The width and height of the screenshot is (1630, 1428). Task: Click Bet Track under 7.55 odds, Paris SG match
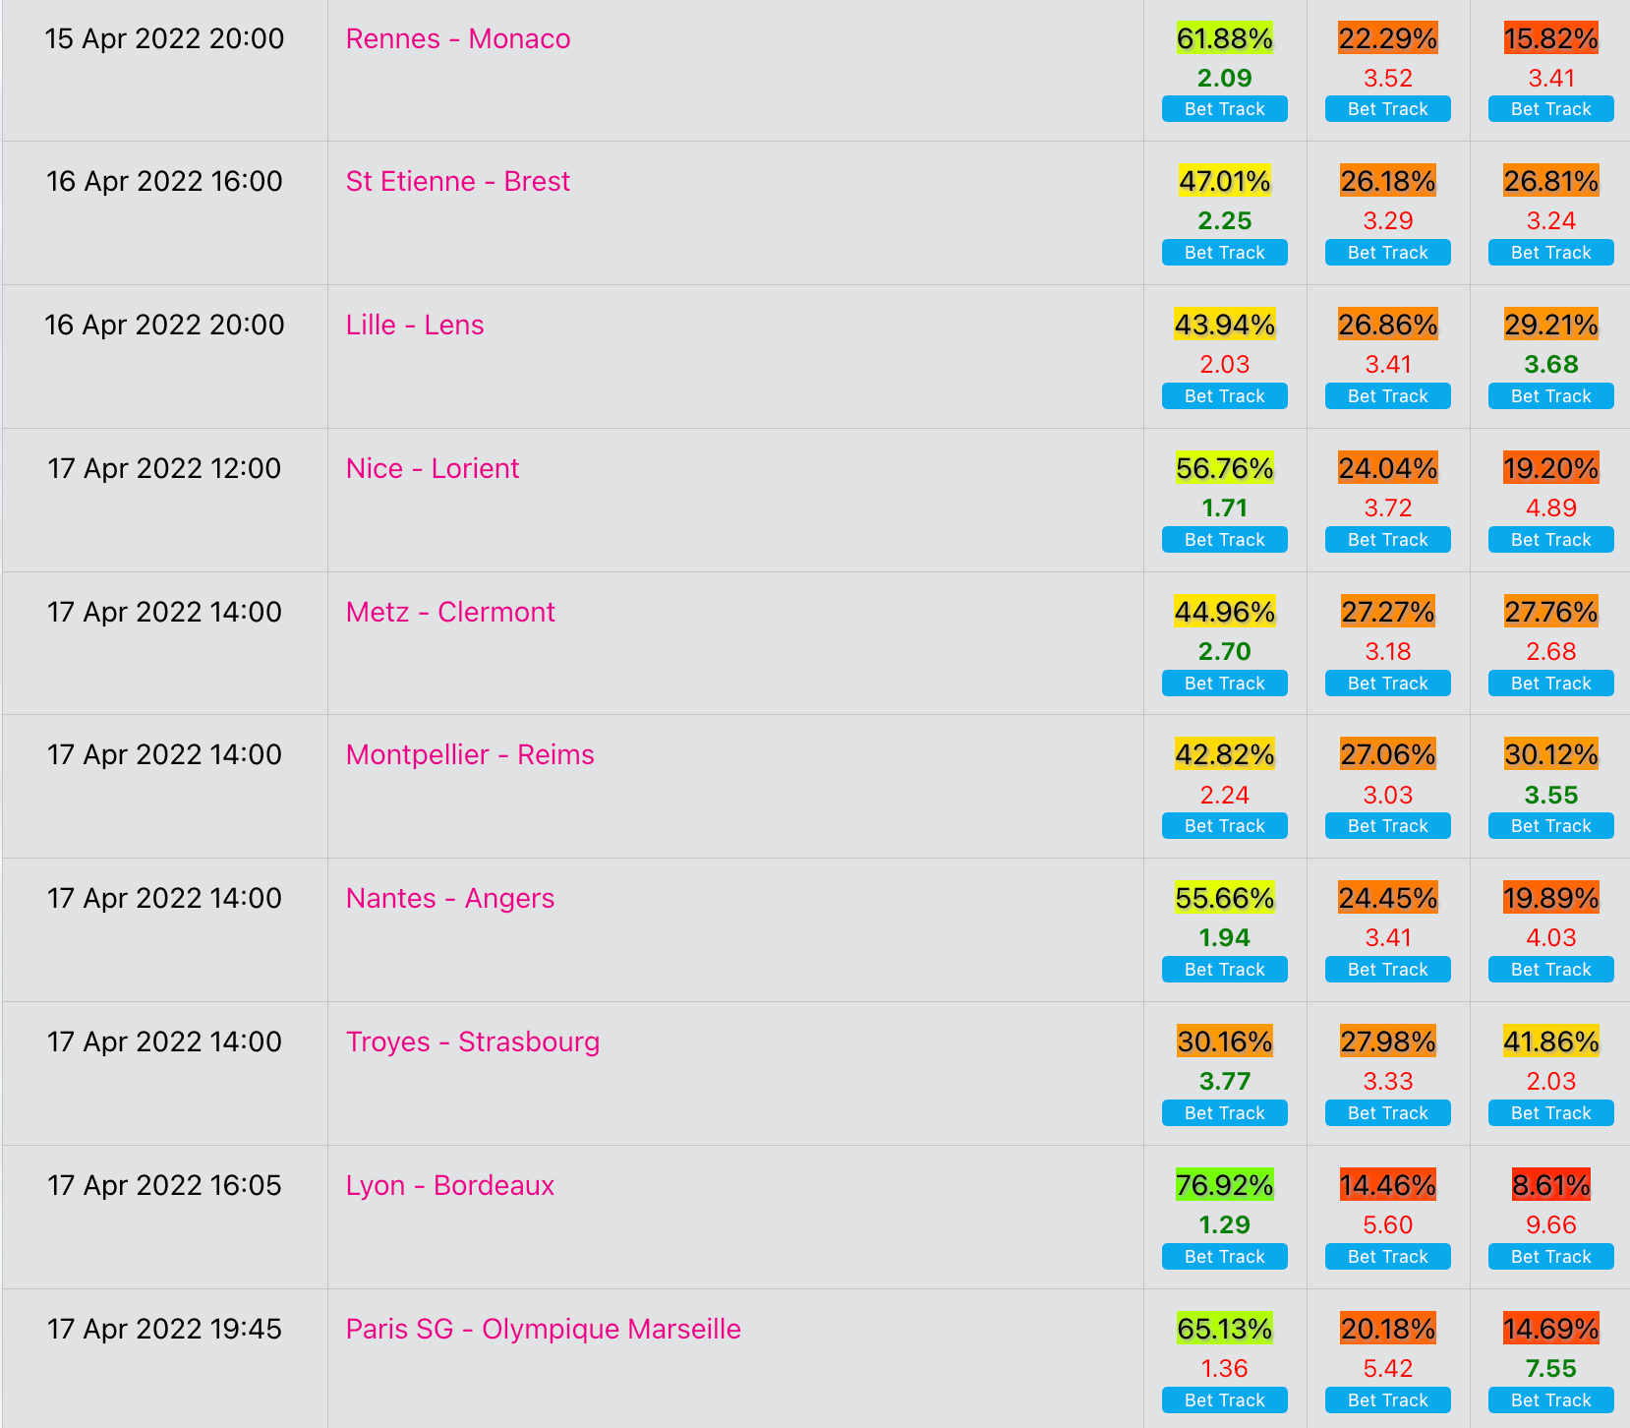1551,1400
